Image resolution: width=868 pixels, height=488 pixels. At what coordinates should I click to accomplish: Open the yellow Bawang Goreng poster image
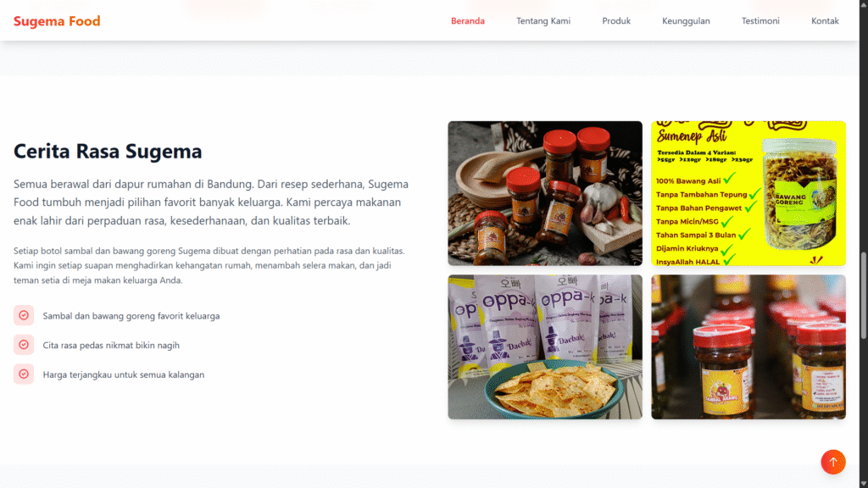748,193
